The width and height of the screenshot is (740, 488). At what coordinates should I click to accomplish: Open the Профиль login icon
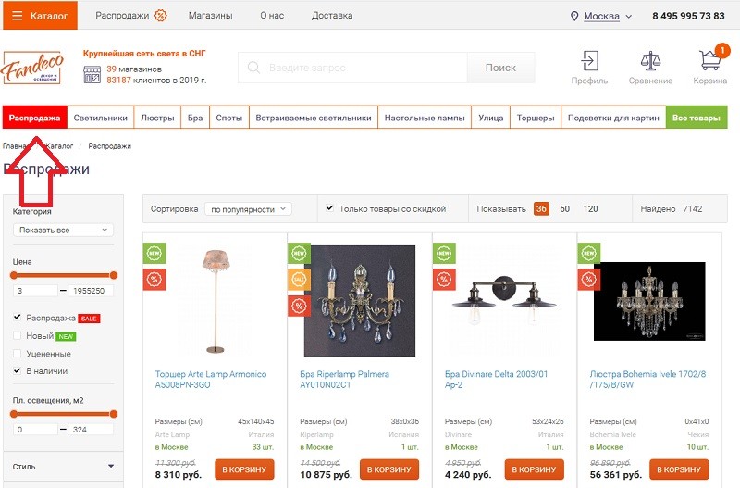[x=589, y=61]
